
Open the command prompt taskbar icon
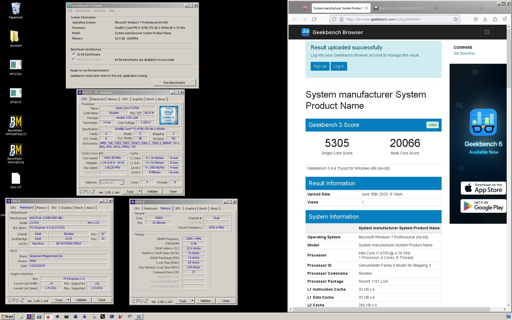click(66, 317)
